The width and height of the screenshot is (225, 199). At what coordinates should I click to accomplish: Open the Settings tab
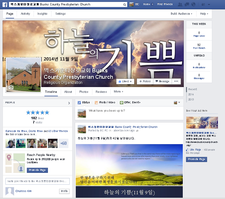(x=60, y=14)
